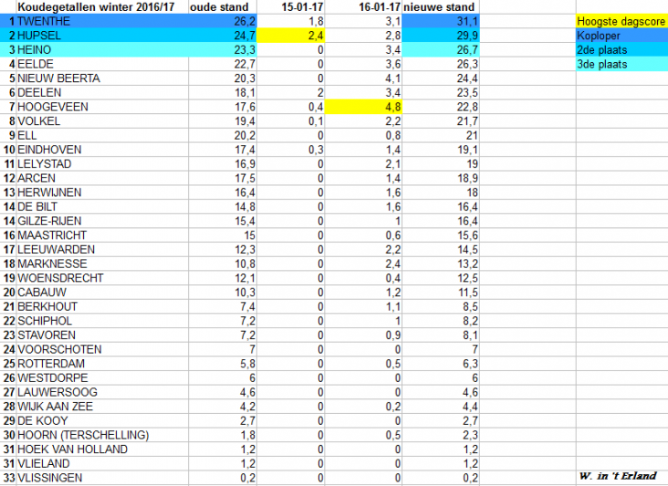Select TWENTHE's oude stand value 26,2
The image size is (668, 486).
(x=223, y=21)
